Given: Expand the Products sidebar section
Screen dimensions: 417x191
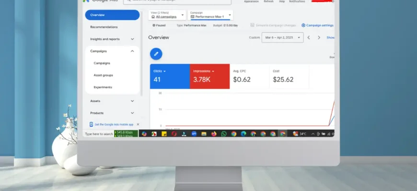Looking at the screenshot, I should pos(132,113).
